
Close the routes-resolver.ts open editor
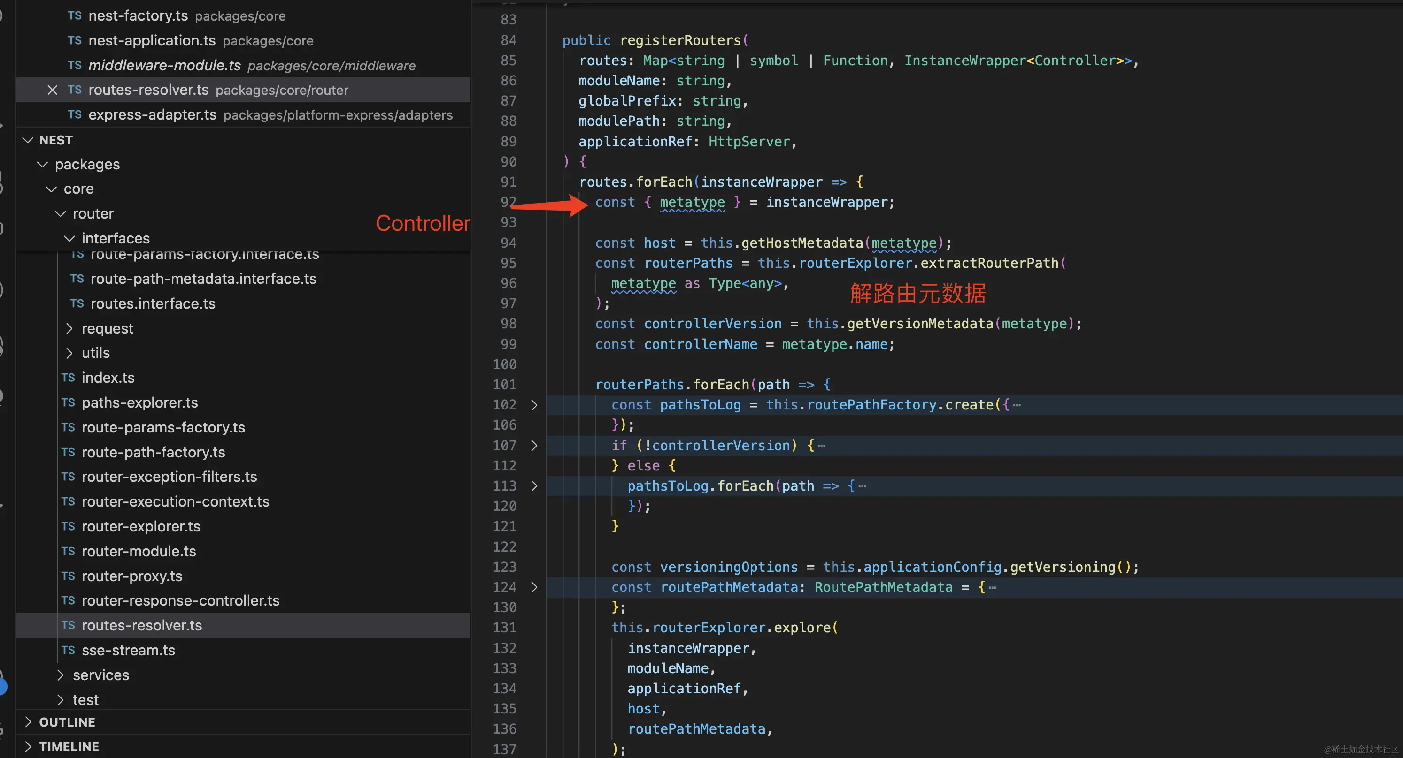(x=52, y=90)
